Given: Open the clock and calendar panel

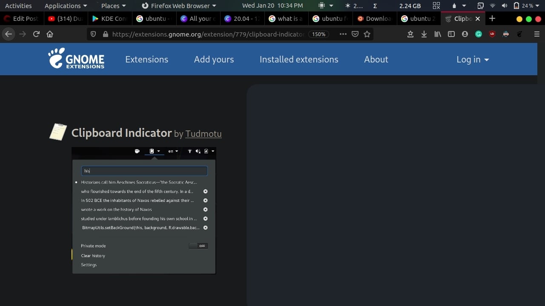Looking at the screenshot, I should click(272, 6).
